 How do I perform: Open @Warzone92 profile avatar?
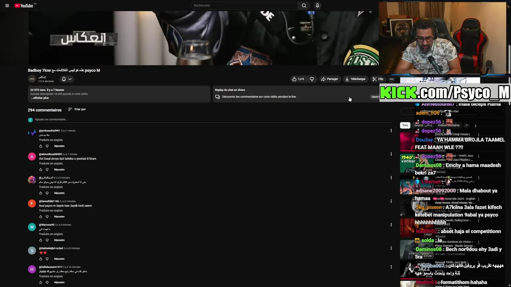click(32, 227)
